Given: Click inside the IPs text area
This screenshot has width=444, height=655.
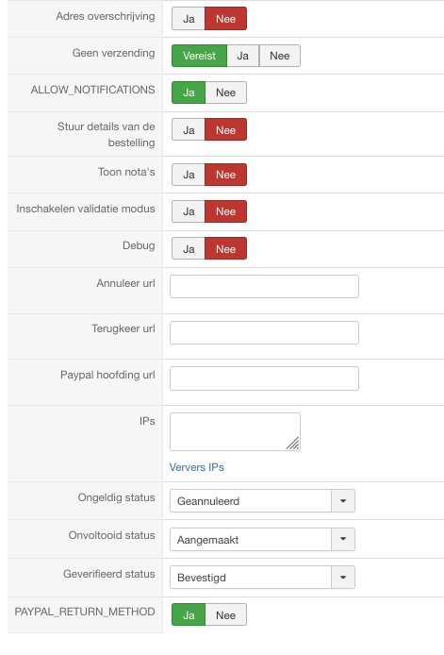Looking at the screenshot, I should pyautogui.click(x=235, y=432).
